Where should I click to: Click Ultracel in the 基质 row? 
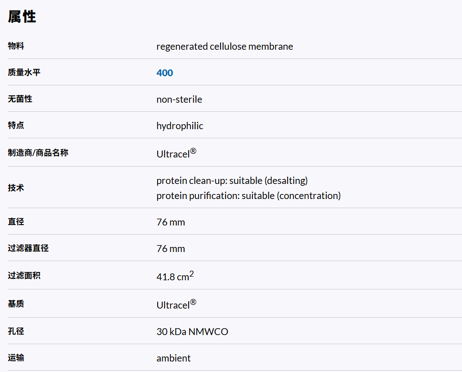pos(173,305)
